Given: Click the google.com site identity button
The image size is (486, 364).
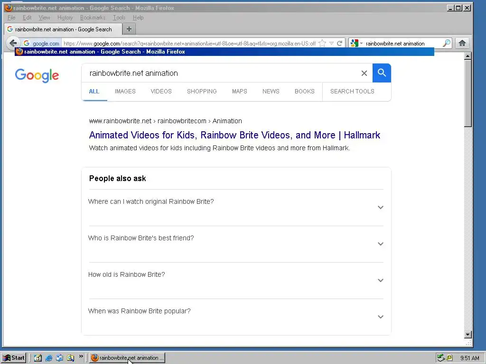Looking at the screenshot, I should tap(42, 43).
